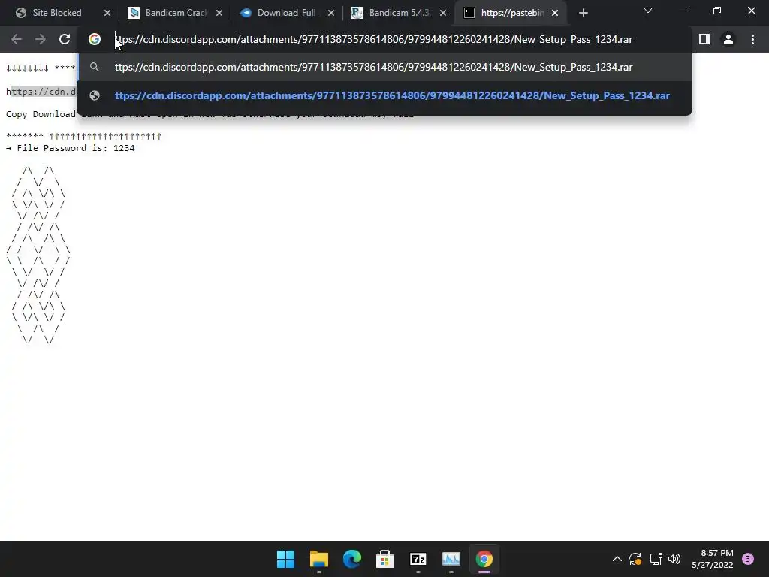Show hidden system tray icons
This screenshot has height=577, width=769.
pos(617,559)
